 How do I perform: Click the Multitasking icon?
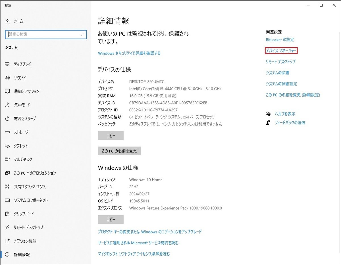8,160
